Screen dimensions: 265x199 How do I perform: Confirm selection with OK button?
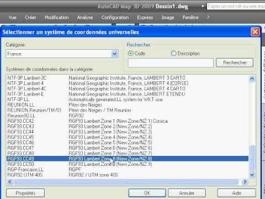pyautogui.click(x=147, y=193)
